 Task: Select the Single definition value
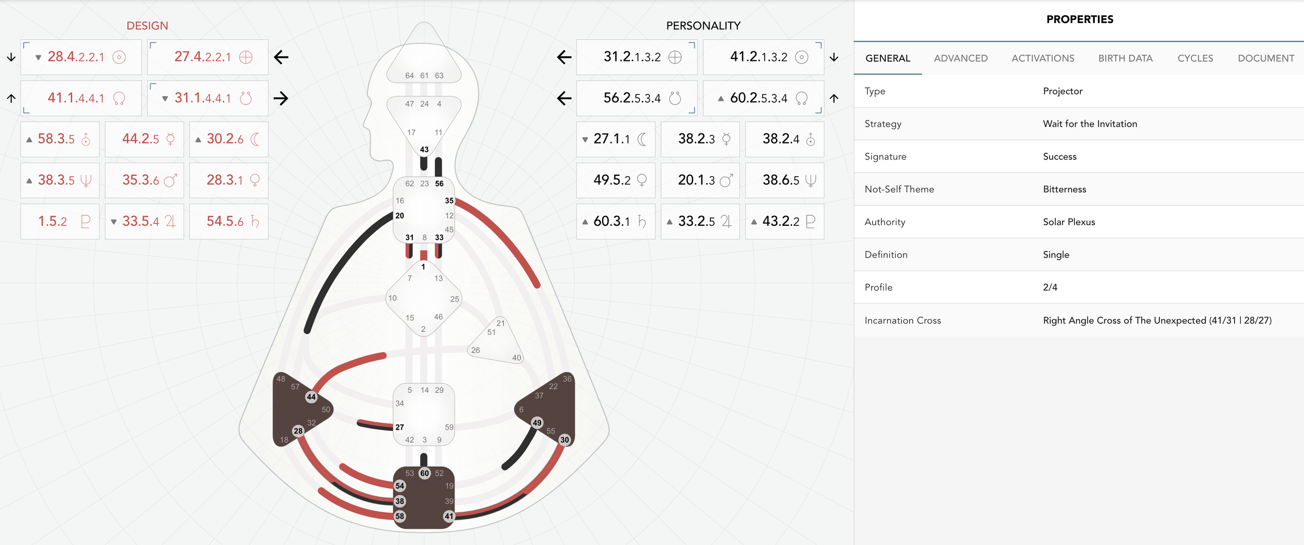tap(1056, 255)
